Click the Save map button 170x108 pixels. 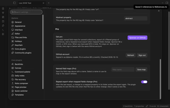coord(141,70)
